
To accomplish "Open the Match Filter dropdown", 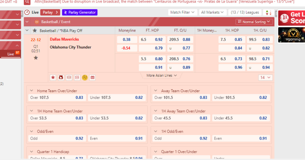I will (182, 12).
